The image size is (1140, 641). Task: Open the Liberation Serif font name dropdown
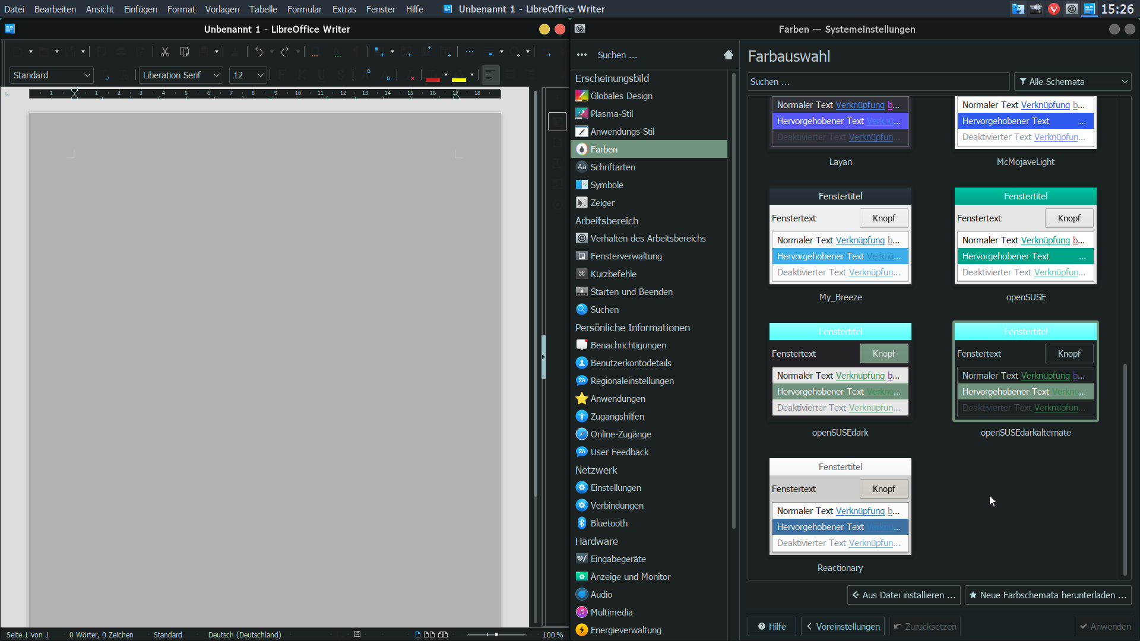tap(217, 75)
